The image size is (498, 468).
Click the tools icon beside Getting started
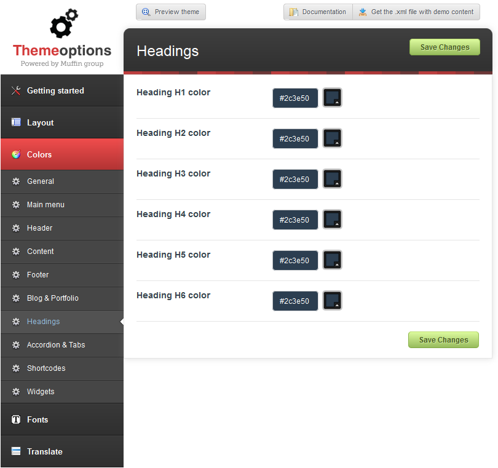pos(16,90)
